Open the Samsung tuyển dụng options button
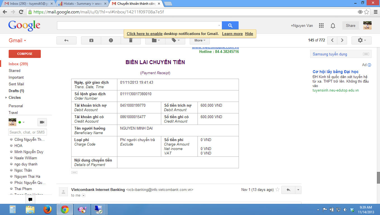 366,54
